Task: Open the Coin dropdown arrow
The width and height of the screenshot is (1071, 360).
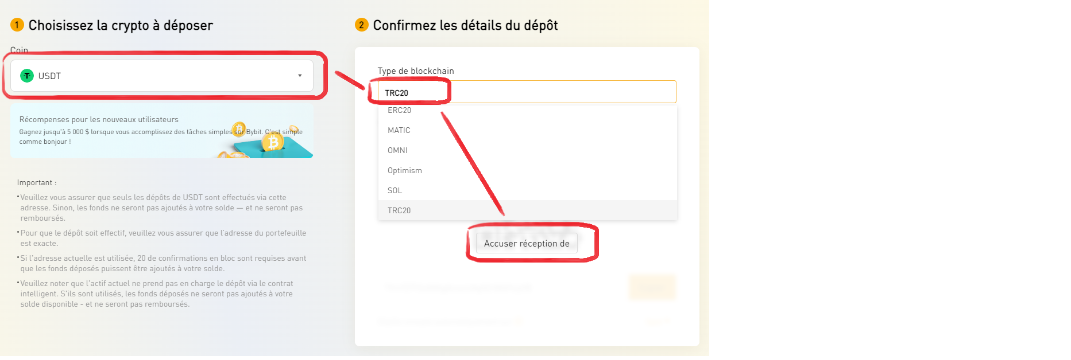Action: 300,76
